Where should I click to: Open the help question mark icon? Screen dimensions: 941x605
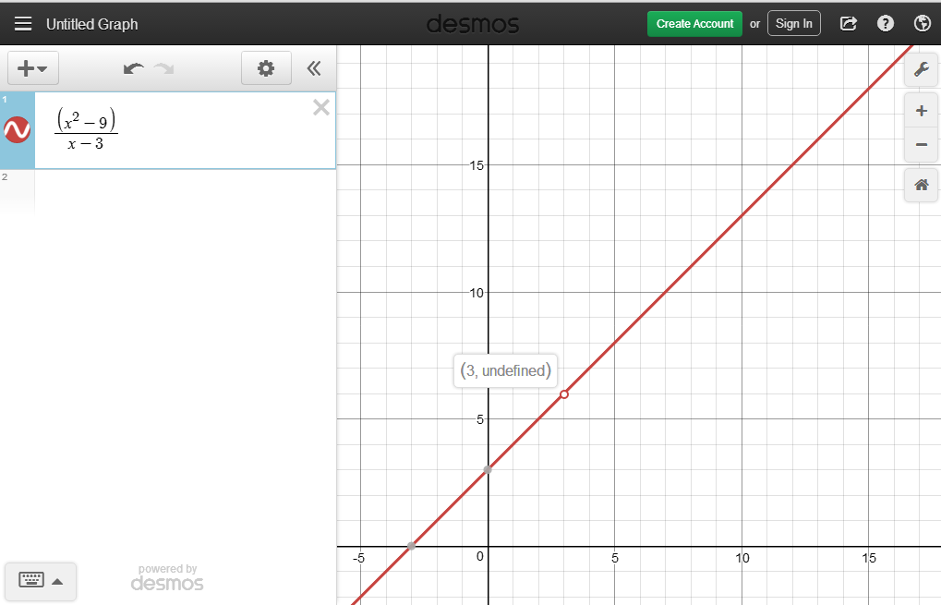(x=886, y=24)
